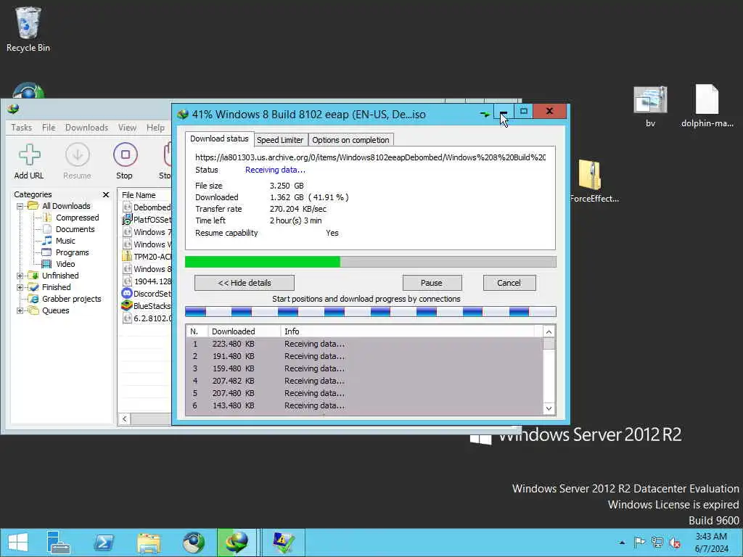Show hidden tray icons arrow
Image resolution: width=743 pixels, height=557 pixels.
pyautogui.click(x=622, y=542)
